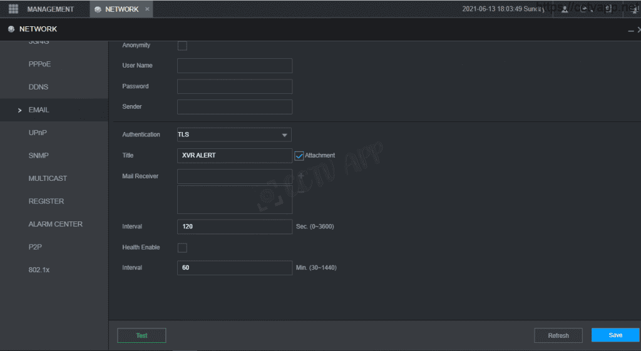Close the Network tab with the X icon
The width and height of the screenshot is (641, 351).
pyautogui.click(x=147, y=9)
